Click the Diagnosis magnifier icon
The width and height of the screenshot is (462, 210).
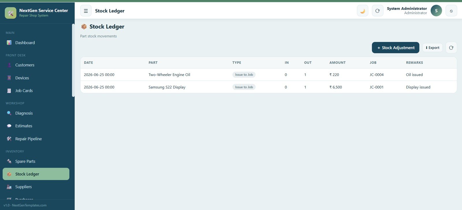[x=9, y=113]
